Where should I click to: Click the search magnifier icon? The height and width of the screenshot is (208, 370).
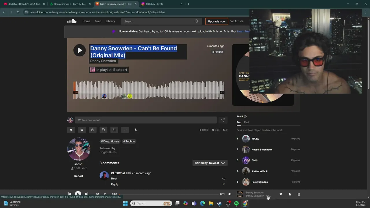click(197, 21)
